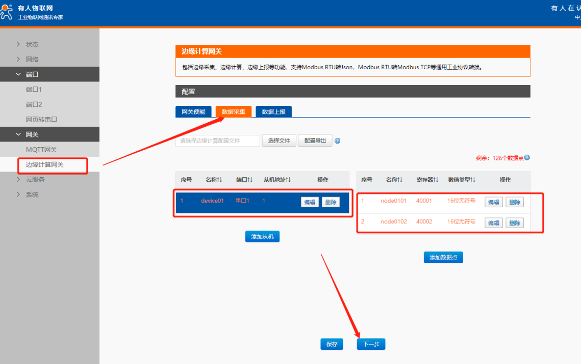The image size is (581, 364).
Task: Delete data point node0102
Action: tap(514, 223)
